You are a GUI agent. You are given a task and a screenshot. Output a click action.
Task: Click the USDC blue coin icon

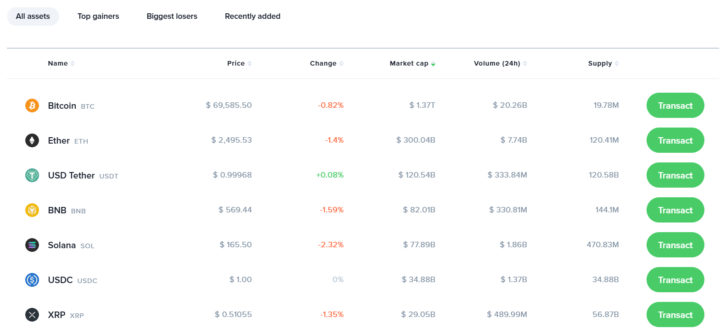point(32,280)
